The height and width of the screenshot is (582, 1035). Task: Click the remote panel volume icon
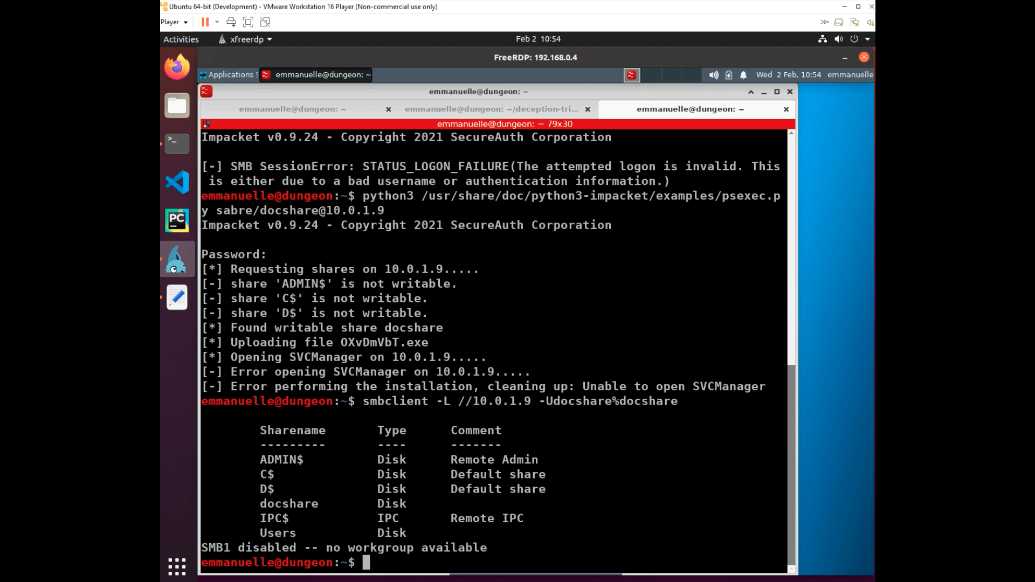(714, 75)
